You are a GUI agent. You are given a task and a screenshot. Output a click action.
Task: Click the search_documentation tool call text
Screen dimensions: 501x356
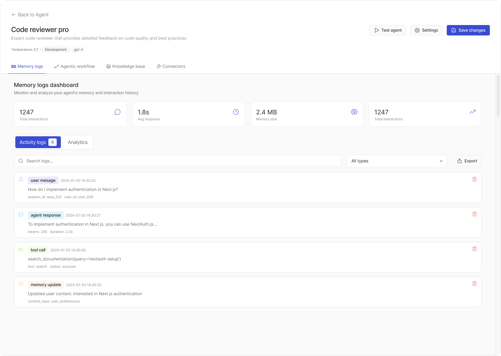point(74,259)
